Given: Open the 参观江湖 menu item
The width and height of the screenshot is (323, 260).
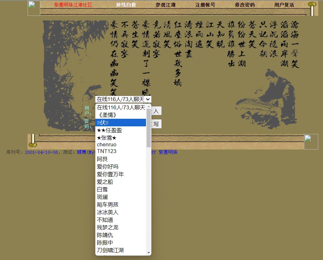Looking at the screenshot, I should pyautogui.click(x=165, y=5).
